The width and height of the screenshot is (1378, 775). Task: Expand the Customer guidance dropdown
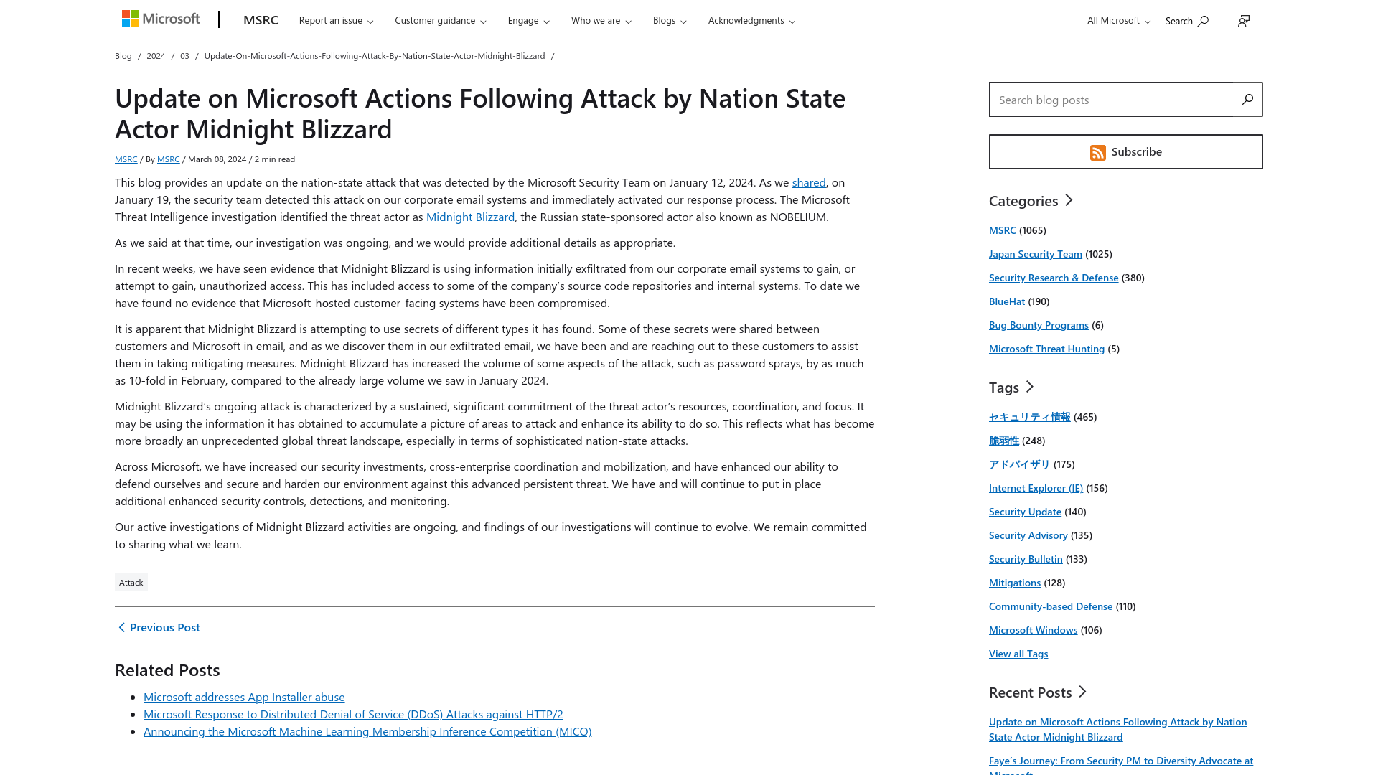[440, 20]
